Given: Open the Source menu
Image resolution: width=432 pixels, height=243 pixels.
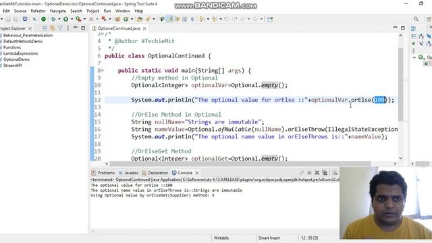Looking at the screenshot, I should pos(20,11).
